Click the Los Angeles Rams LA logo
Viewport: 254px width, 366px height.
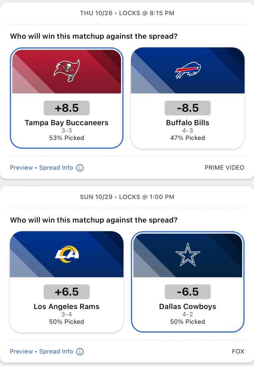coord(67,254)
